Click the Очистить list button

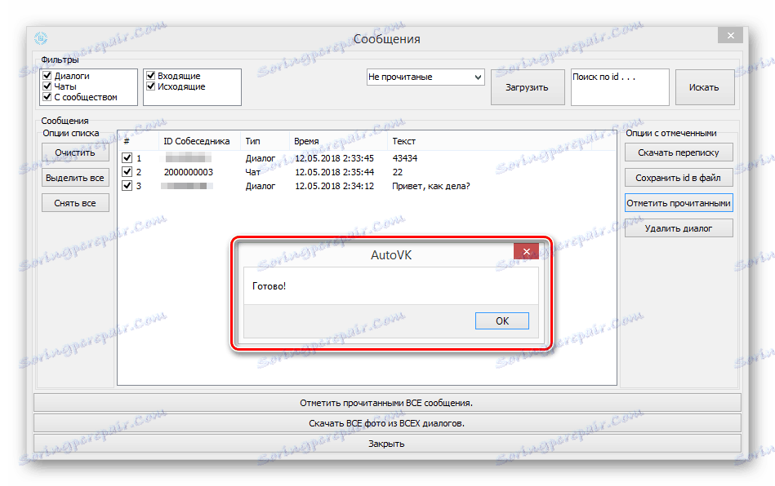click(x=75, y=152)
